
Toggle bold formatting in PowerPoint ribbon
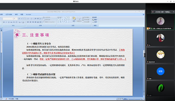(x=4, y=22)
